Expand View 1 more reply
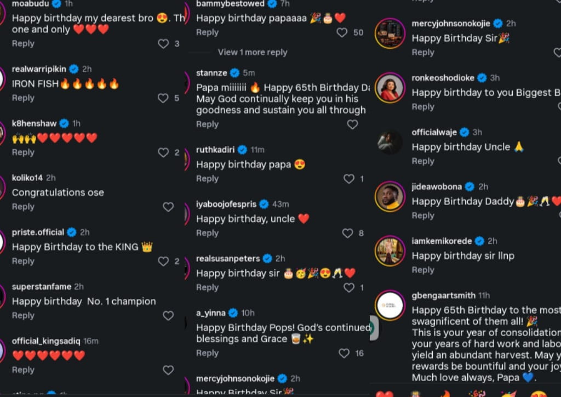This screenshot has width=561, height=397. coord(253,52)
